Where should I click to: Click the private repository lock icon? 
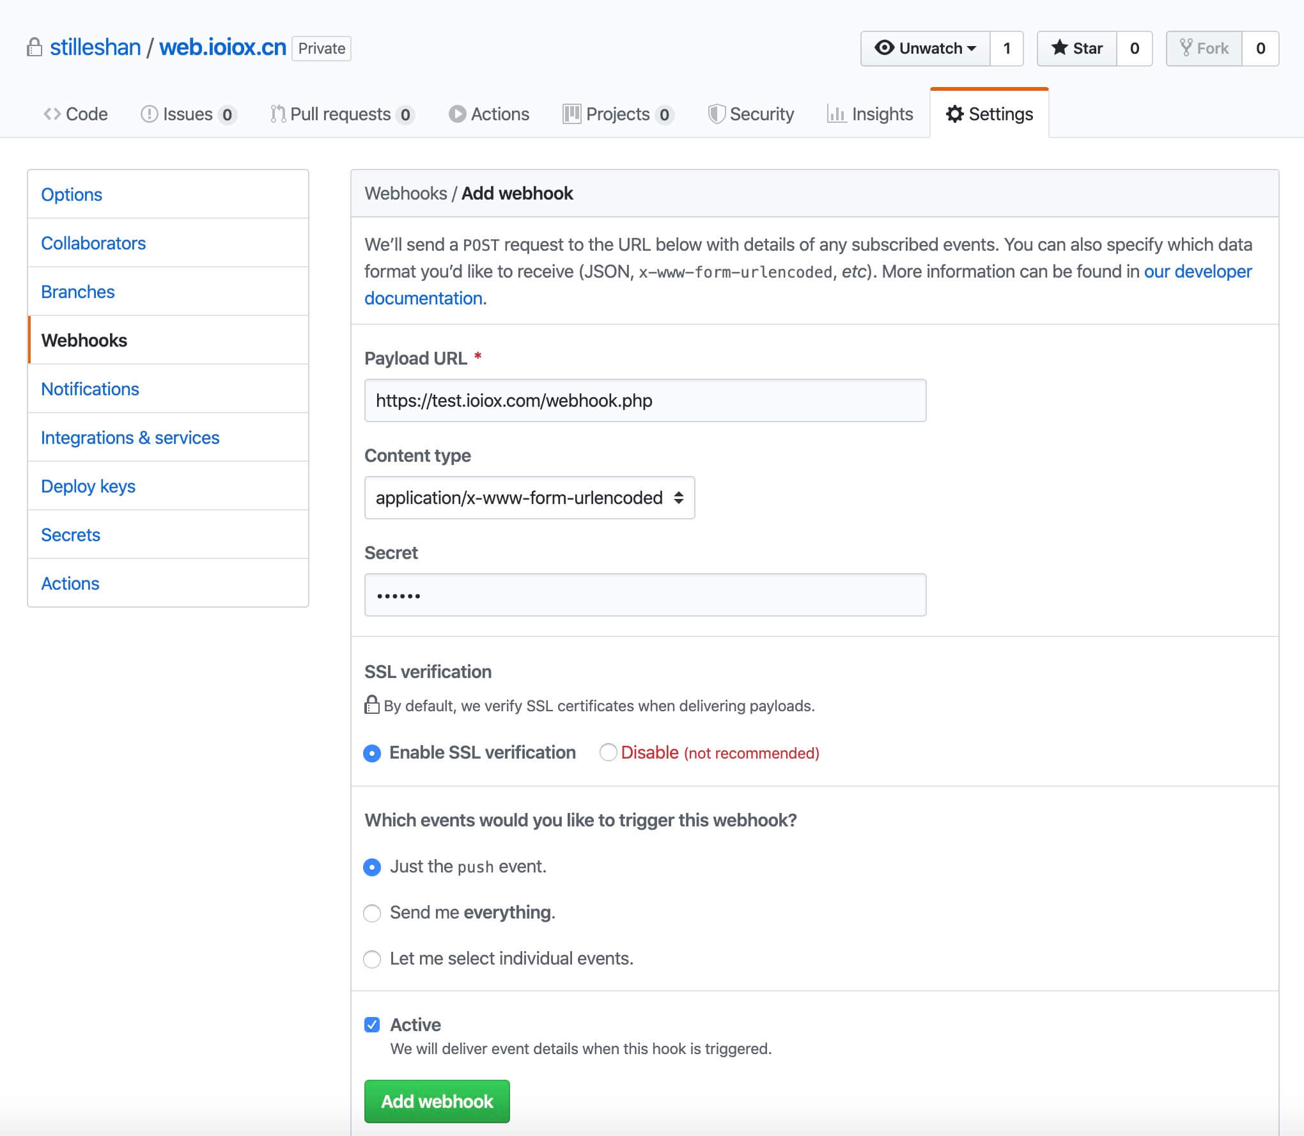coord(35,47)
